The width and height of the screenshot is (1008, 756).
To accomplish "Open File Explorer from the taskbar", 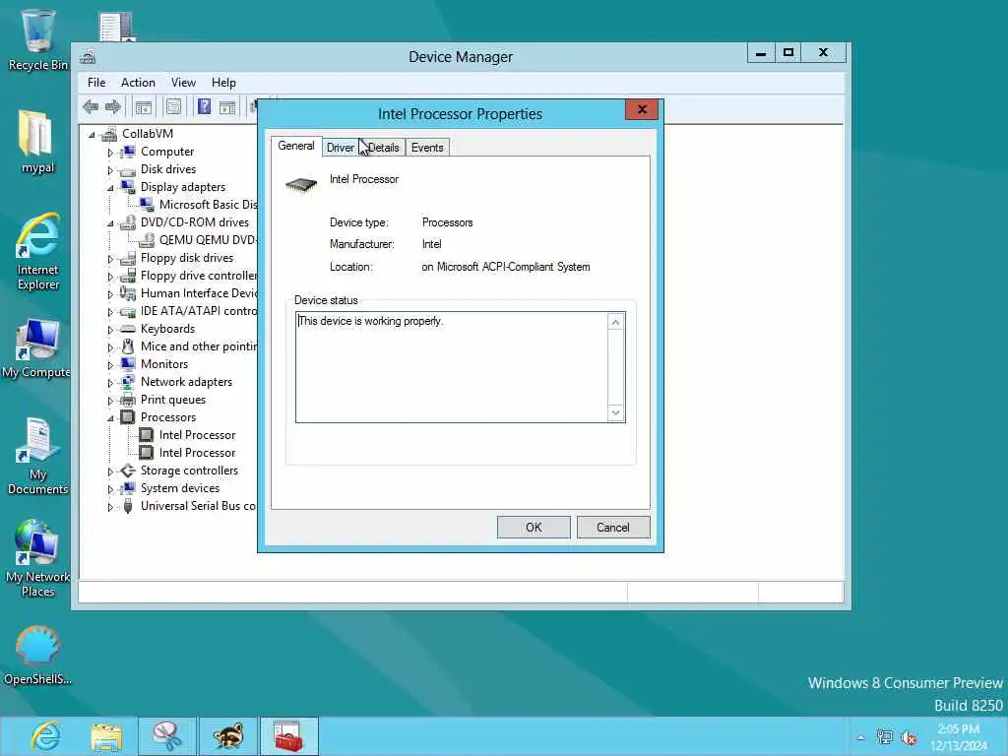I will click(x=106, y=736).
